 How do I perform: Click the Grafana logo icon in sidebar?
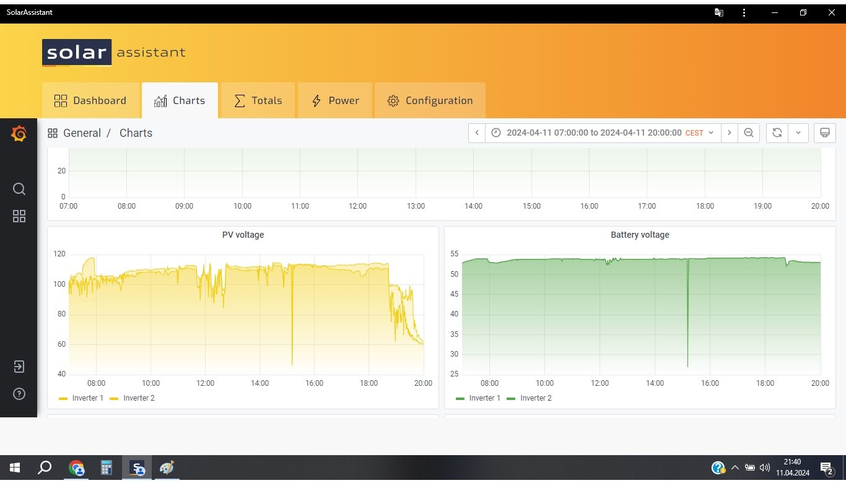pos(19,133)
